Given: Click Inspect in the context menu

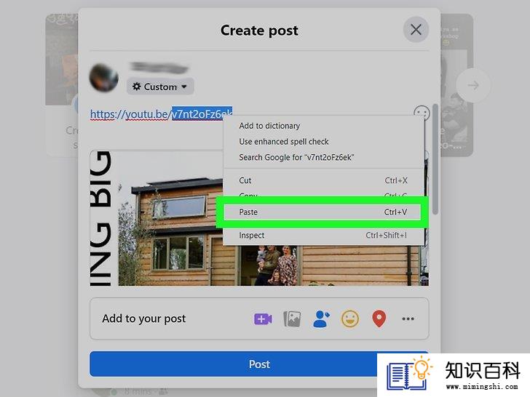Looking at the screenshot, I should pos(323,236).
